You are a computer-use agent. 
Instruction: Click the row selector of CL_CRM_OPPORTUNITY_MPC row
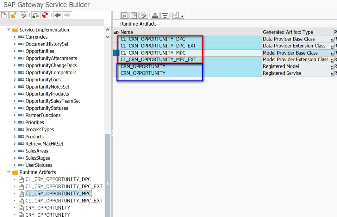116,53
